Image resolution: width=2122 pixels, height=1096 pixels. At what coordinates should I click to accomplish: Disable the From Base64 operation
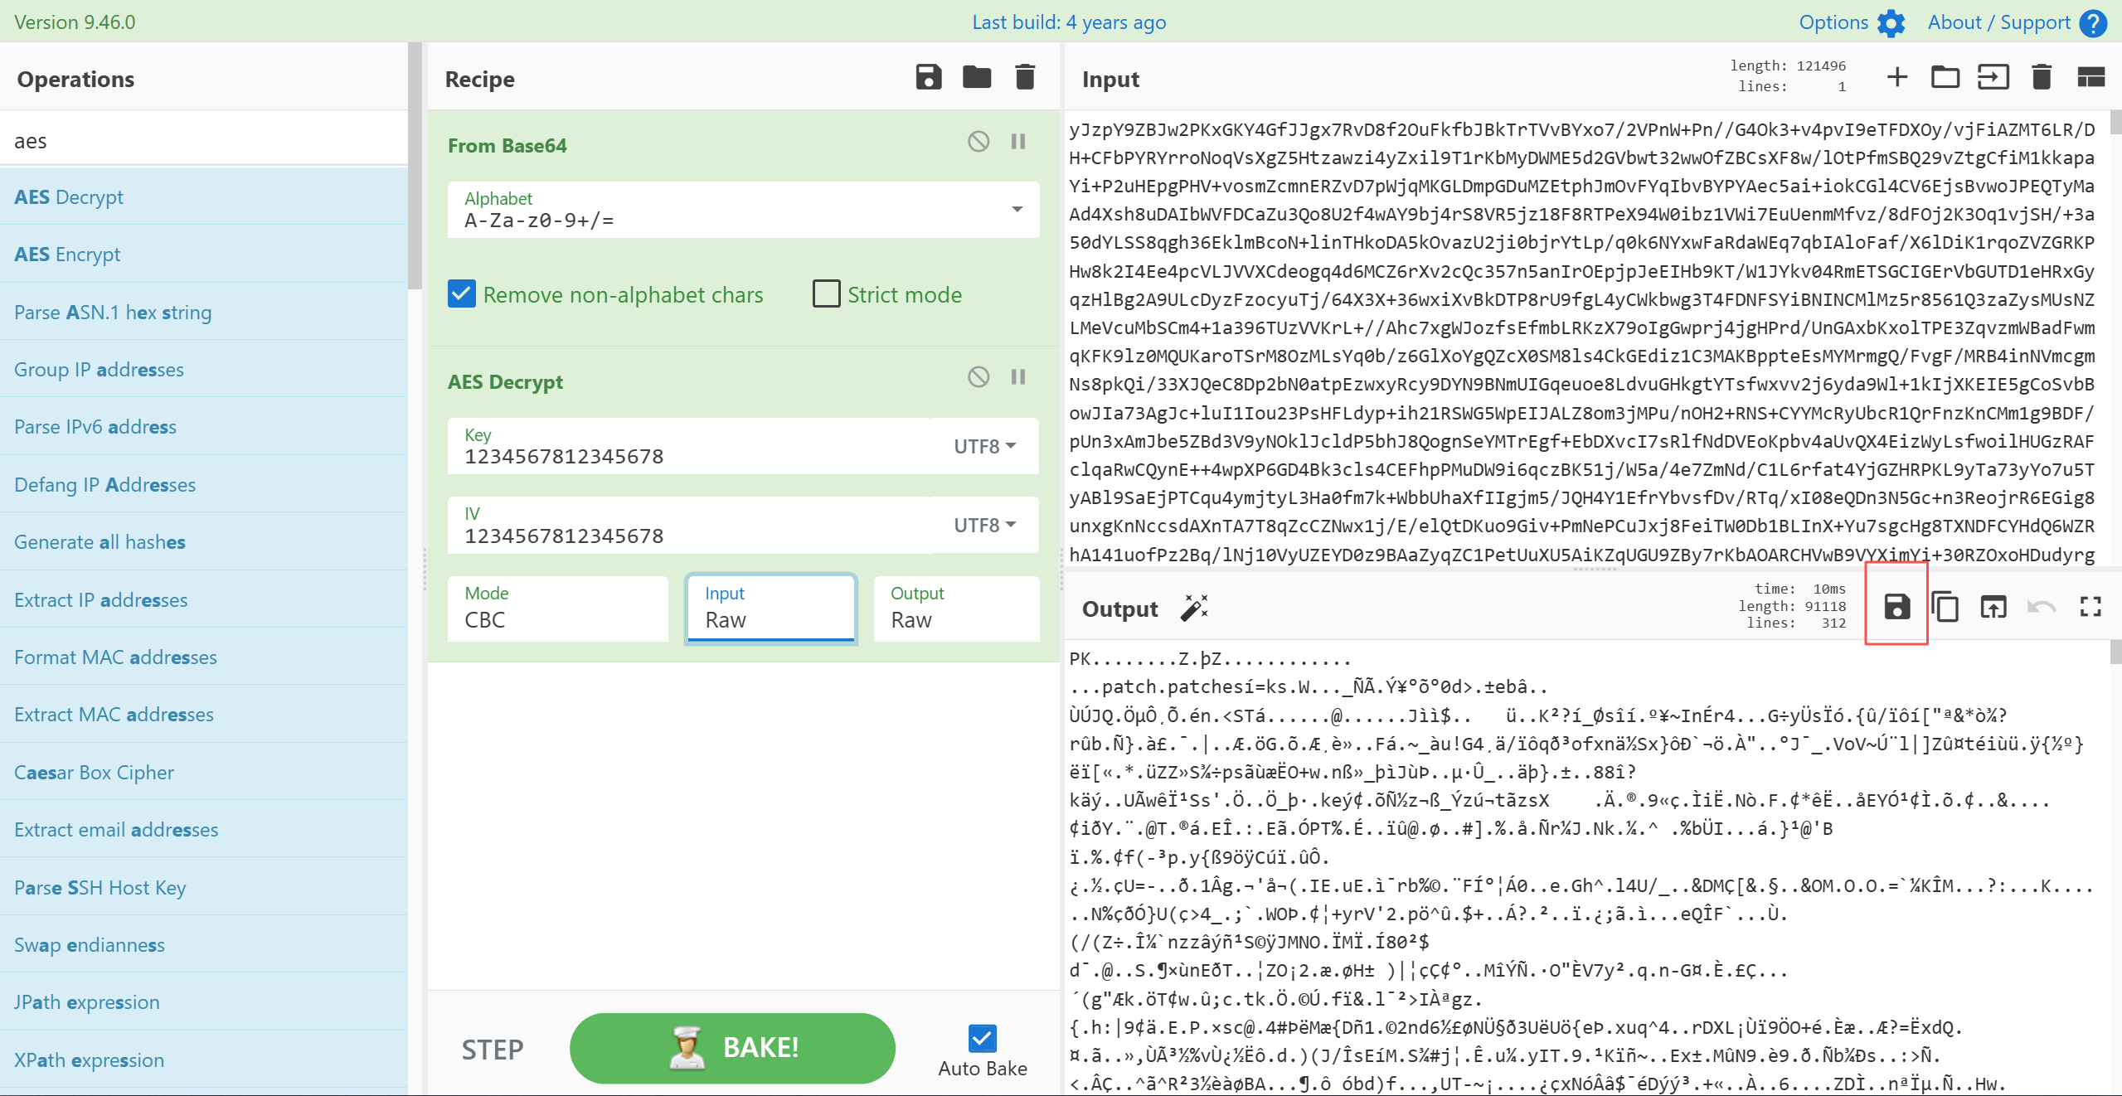pos(978,142)
